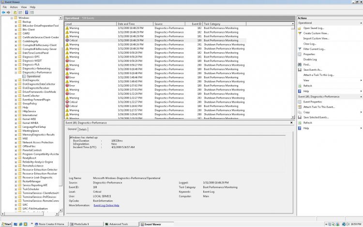This screenshot has height=227, width=363.
Task: Click console tree horizontal scroll right arrow
Action: 57,214
